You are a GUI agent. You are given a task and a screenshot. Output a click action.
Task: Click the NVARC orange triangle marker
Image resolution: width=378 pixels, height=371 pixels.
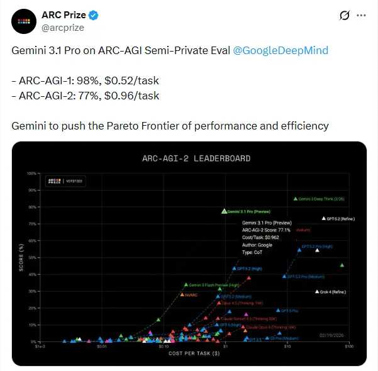182,294
